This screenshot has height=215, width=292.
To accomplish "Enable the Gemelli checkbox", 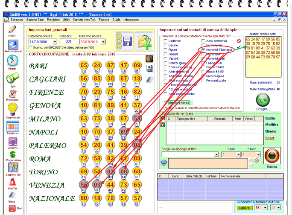I will click(165, 54).
